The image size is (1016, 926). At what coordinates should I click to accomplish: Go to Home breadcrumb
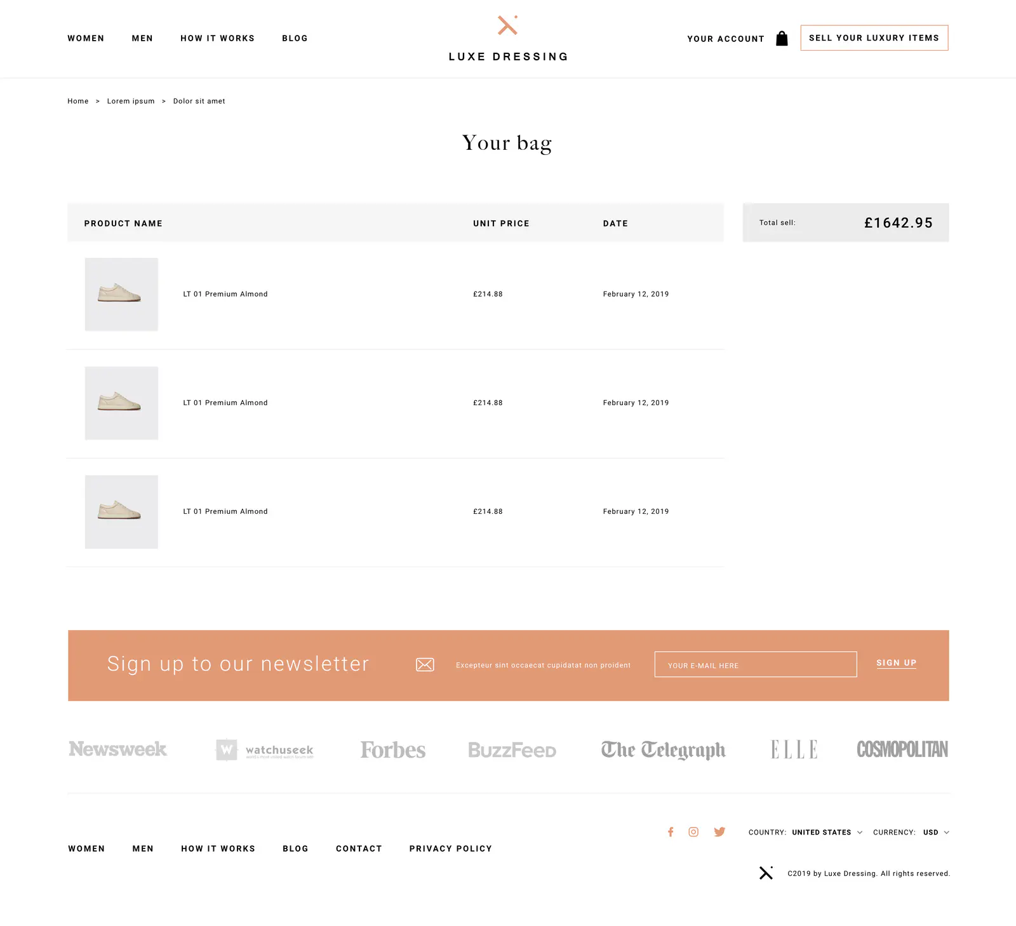click(78, 101)
